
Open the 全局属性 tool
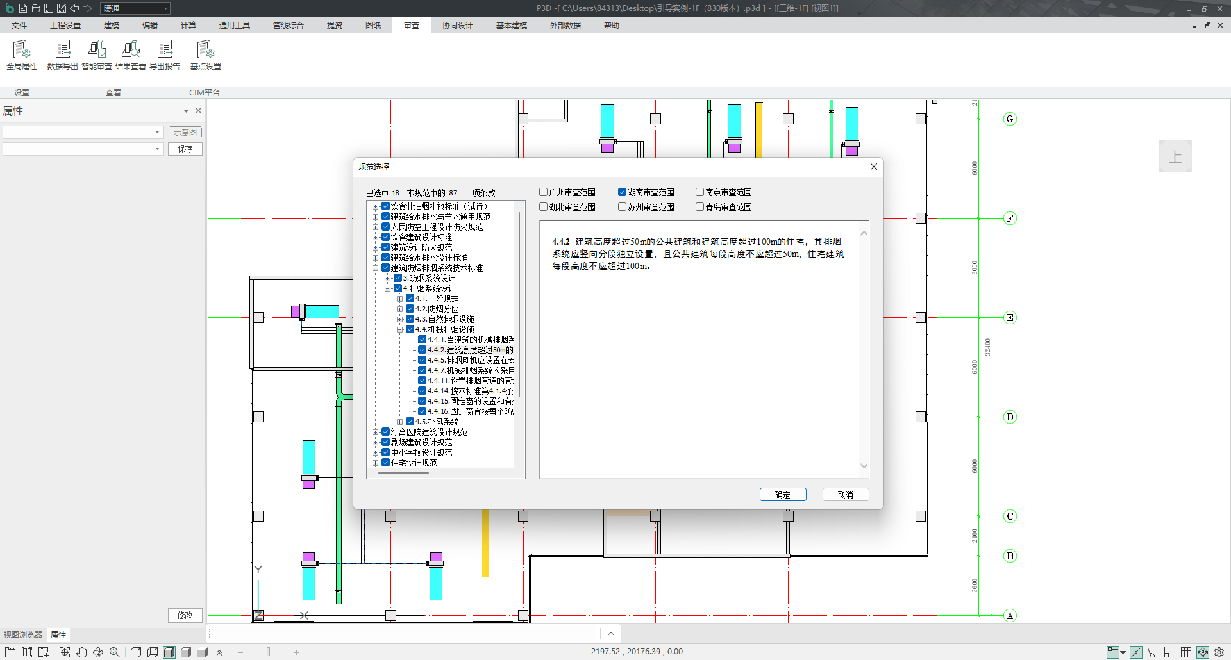tap(22, 55)
